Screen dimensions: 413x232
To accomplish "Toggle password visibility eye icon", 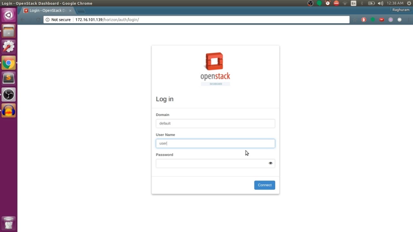I will (x=270, y=163).
